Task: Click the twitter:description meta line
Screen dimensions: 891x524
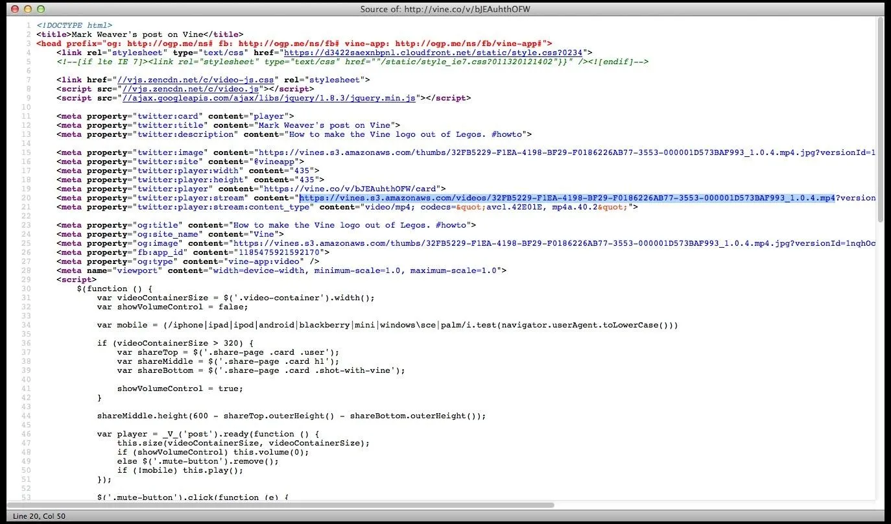Action: (x=294, y=134)
